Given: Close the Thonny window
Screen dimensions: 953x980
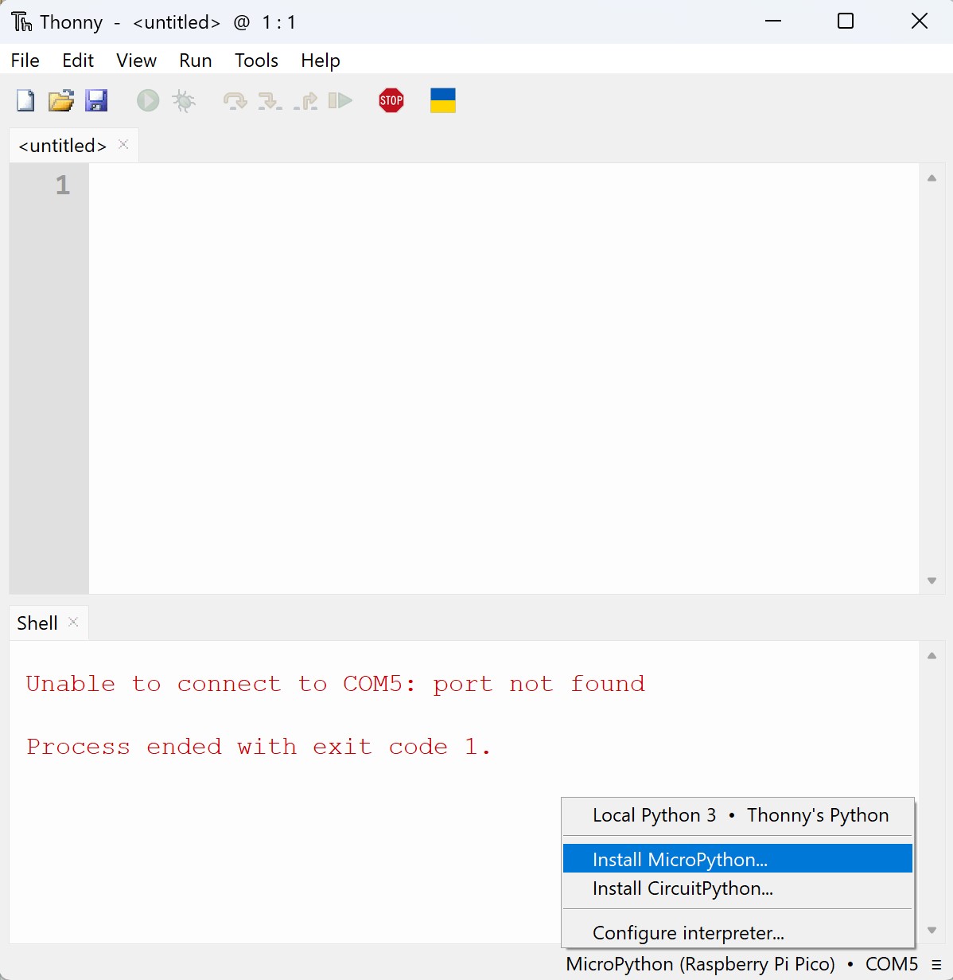Looking at the screenshot, I should pos(919,21).
